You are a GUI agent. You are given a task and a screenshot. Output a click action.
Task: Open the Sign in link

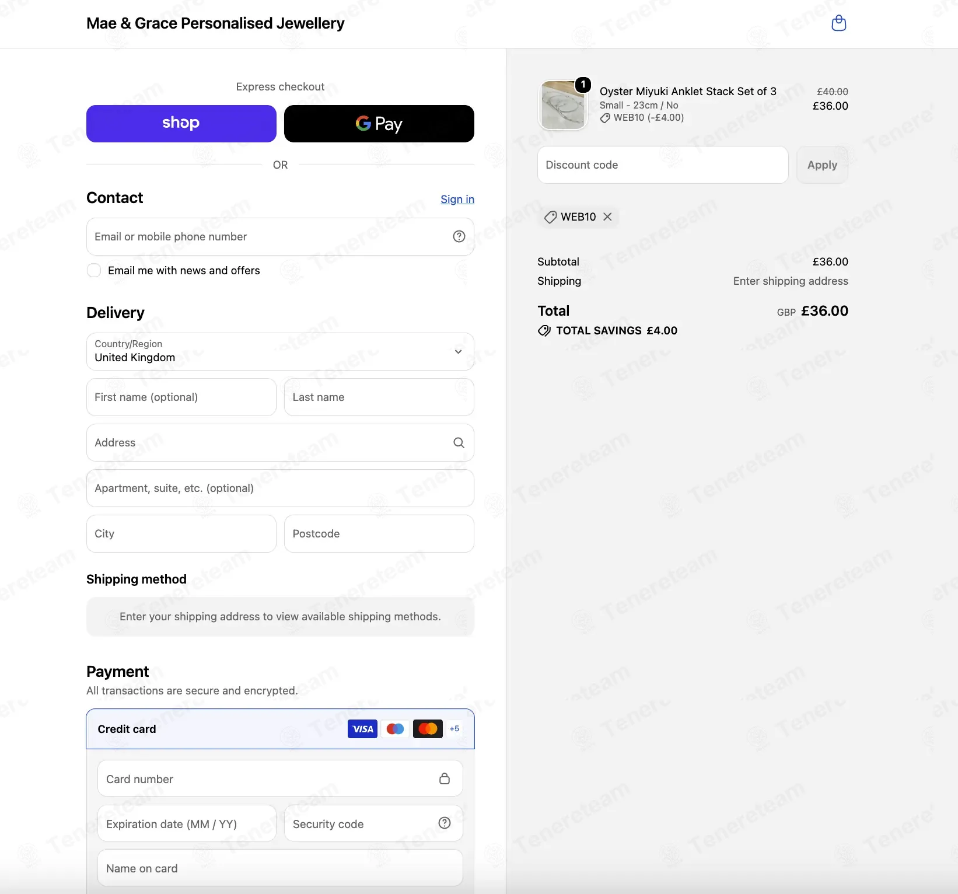click(457, 200)
